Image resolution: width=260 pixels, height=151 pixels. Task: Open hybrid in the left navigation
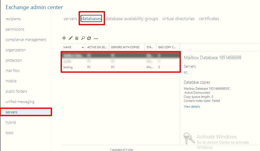(x=11, y=122)
